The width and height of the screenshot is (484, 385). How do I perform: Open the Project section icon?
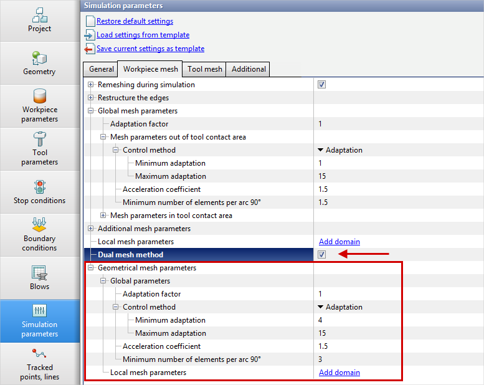[x=40, y=21]
